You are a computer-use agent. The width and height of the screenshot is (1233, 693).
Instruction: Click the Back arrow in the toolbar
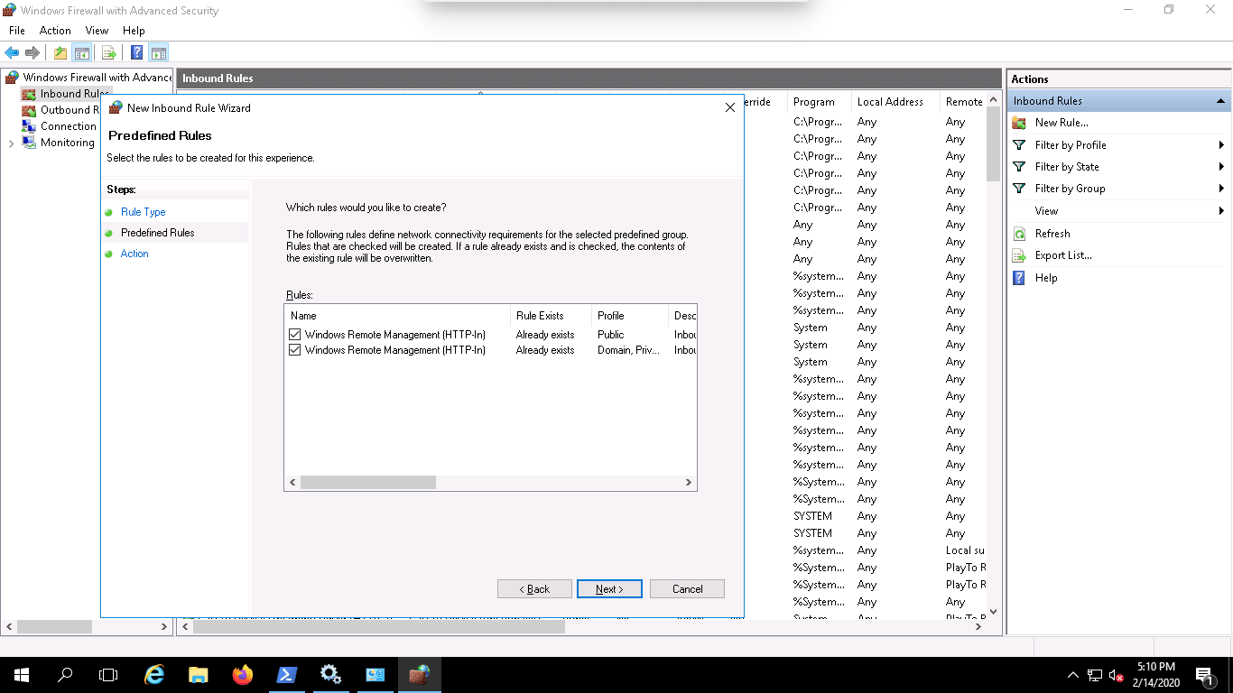12,52
